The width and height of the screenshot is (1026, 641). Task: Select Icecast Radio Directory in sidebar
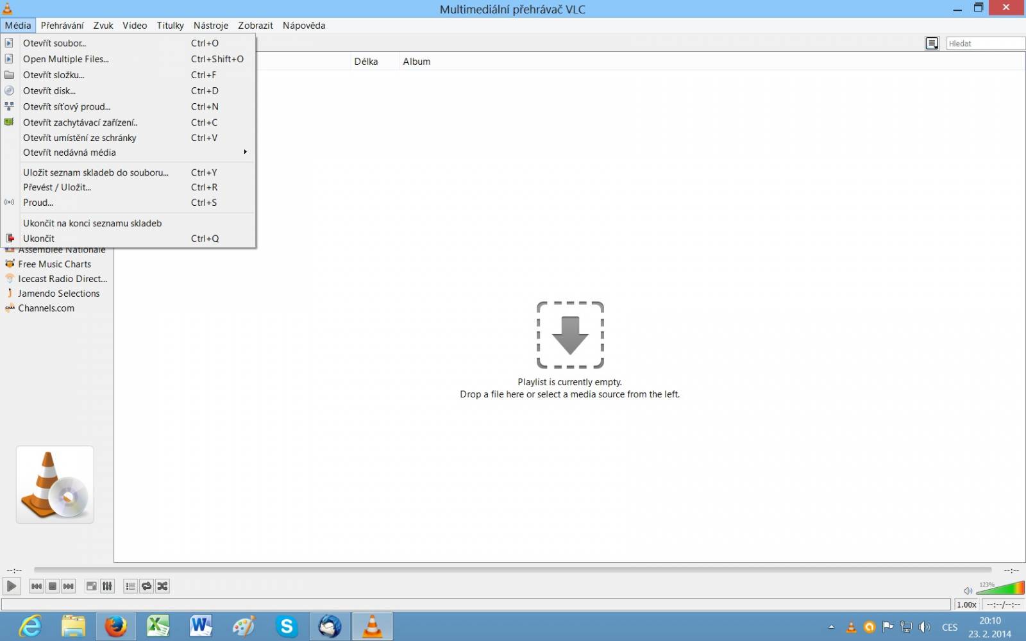(x=56, y=279)
